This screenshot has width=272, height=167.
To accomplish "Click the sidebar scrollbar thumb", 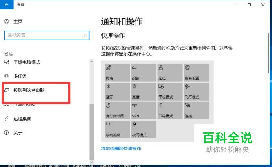I will [x=92, y=132].
